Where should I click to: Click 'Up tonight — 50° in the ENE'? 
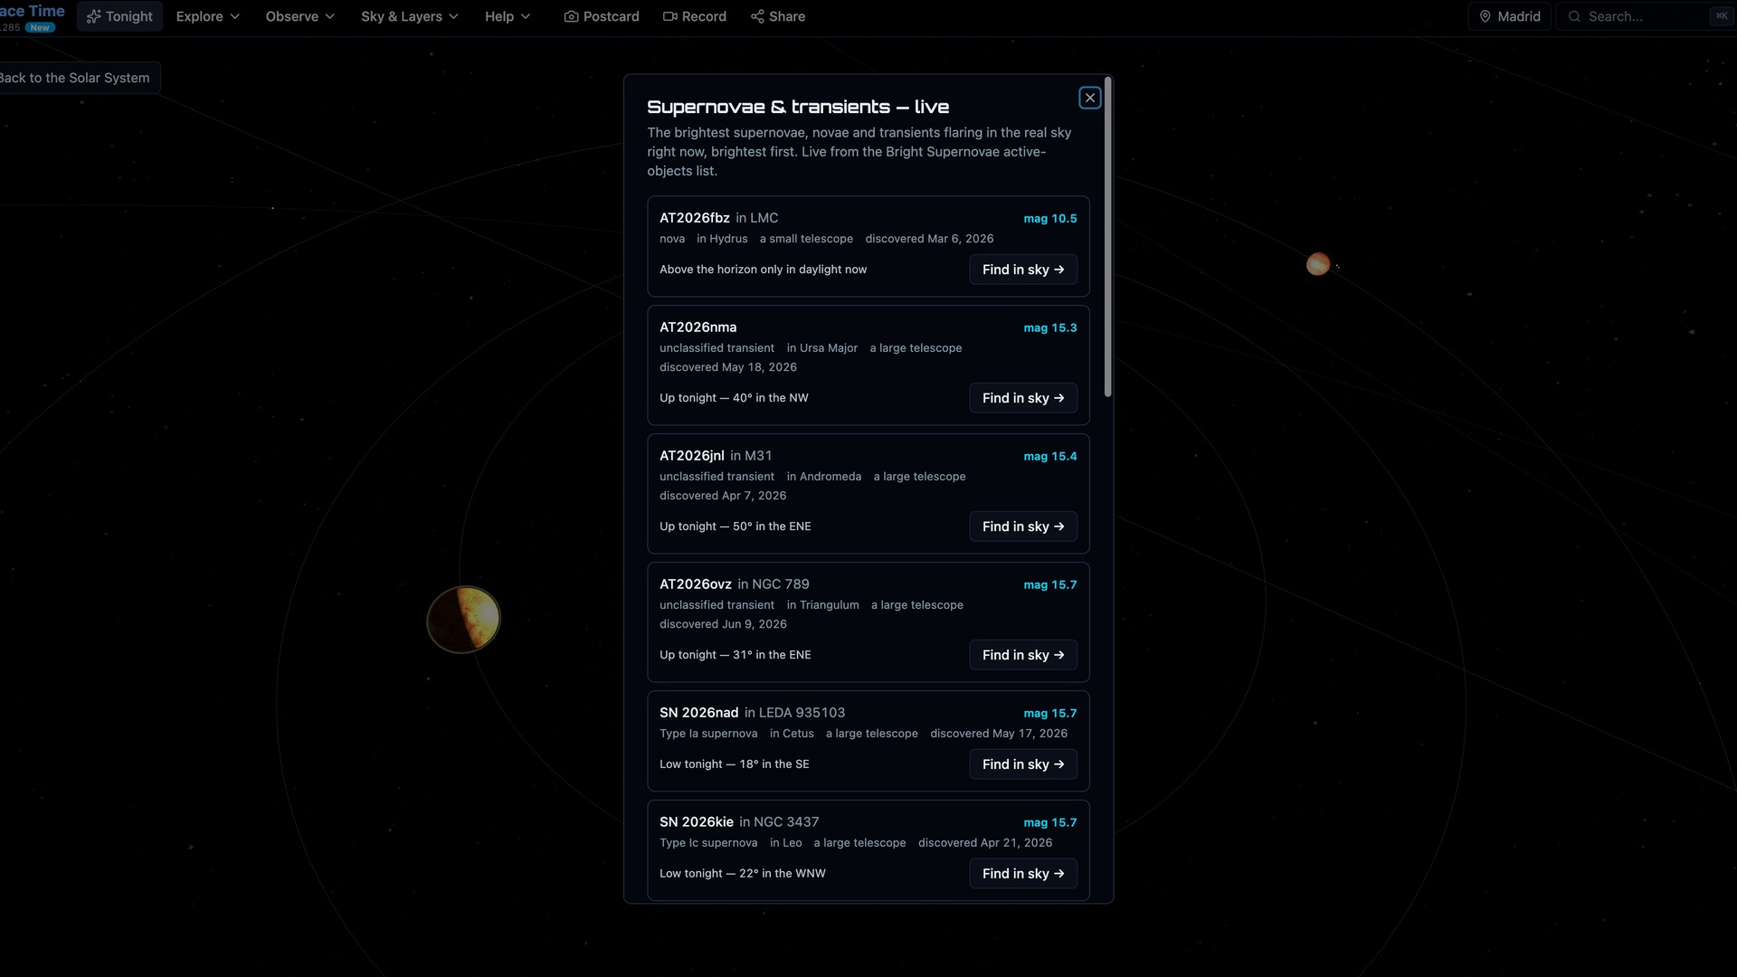coord(735,526)
